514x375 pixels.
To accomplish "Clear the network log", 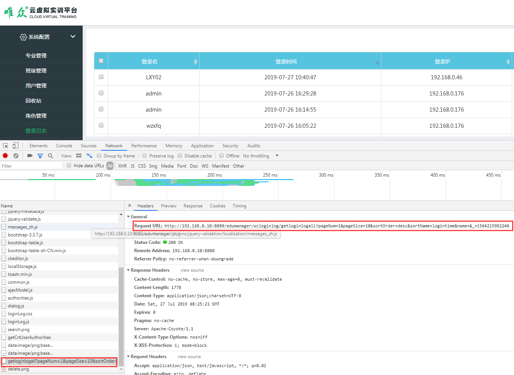I will pyautogui.click(x=16, y=156).
